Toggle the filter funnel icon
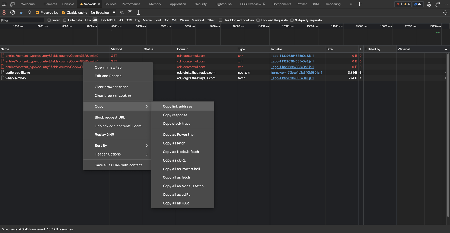This screenshot has width=450, height=233. tap(21, 13)
